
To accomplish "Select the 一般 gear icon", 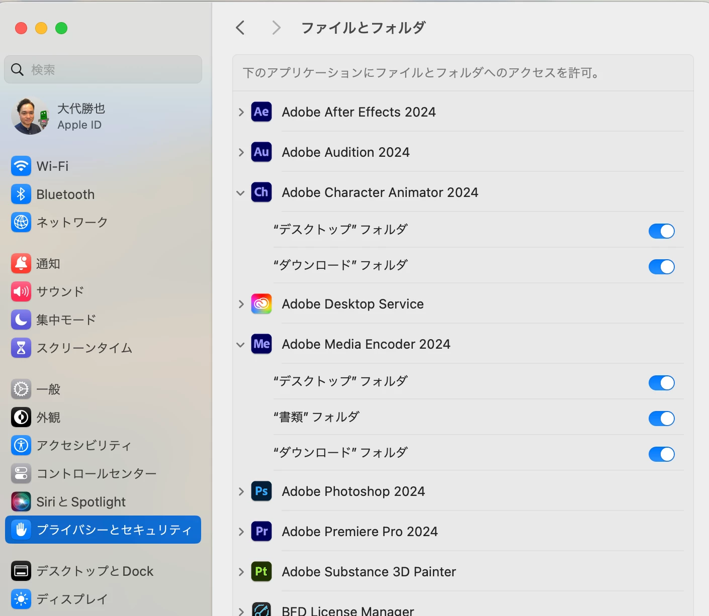I will coord(21,389).
